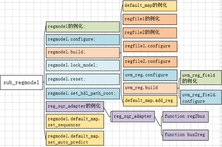
Task: Click the uvm_reg_field.configure blue box
Action: [x=201, y=97]
